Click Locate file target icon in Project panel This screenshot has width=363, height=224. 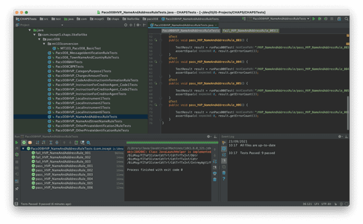click(x=126, y=25)
